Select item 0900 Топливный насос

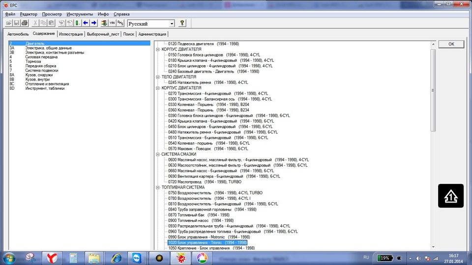201,220
